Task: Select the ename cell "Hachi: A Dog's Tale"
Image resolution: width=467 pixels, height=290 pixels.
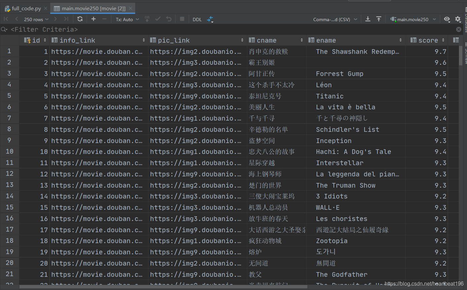Action: pyautogui.click(x=356, y=152)
